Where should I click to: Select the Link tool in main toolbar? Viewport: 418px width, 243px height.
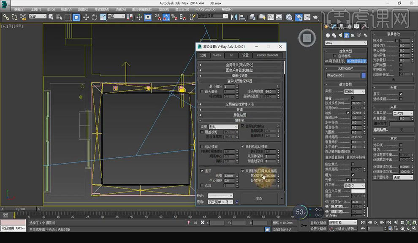point(6,17)
